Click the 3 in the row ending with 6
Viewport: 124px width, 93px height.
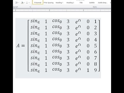pos(68,52)
